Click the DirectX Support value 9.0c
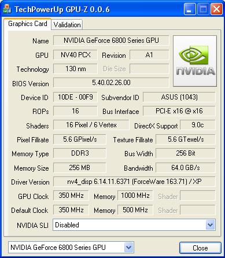The height and width of the screenshot is (258, 225). pos(198,125)
